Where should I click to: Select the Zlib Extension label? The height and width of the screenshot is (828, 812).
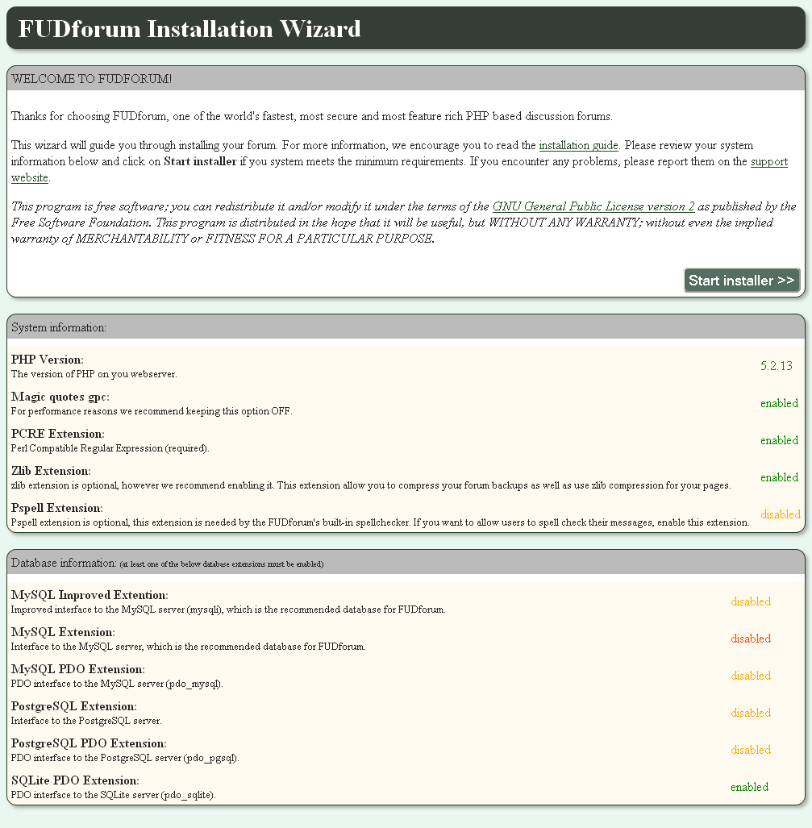(51, 471)
